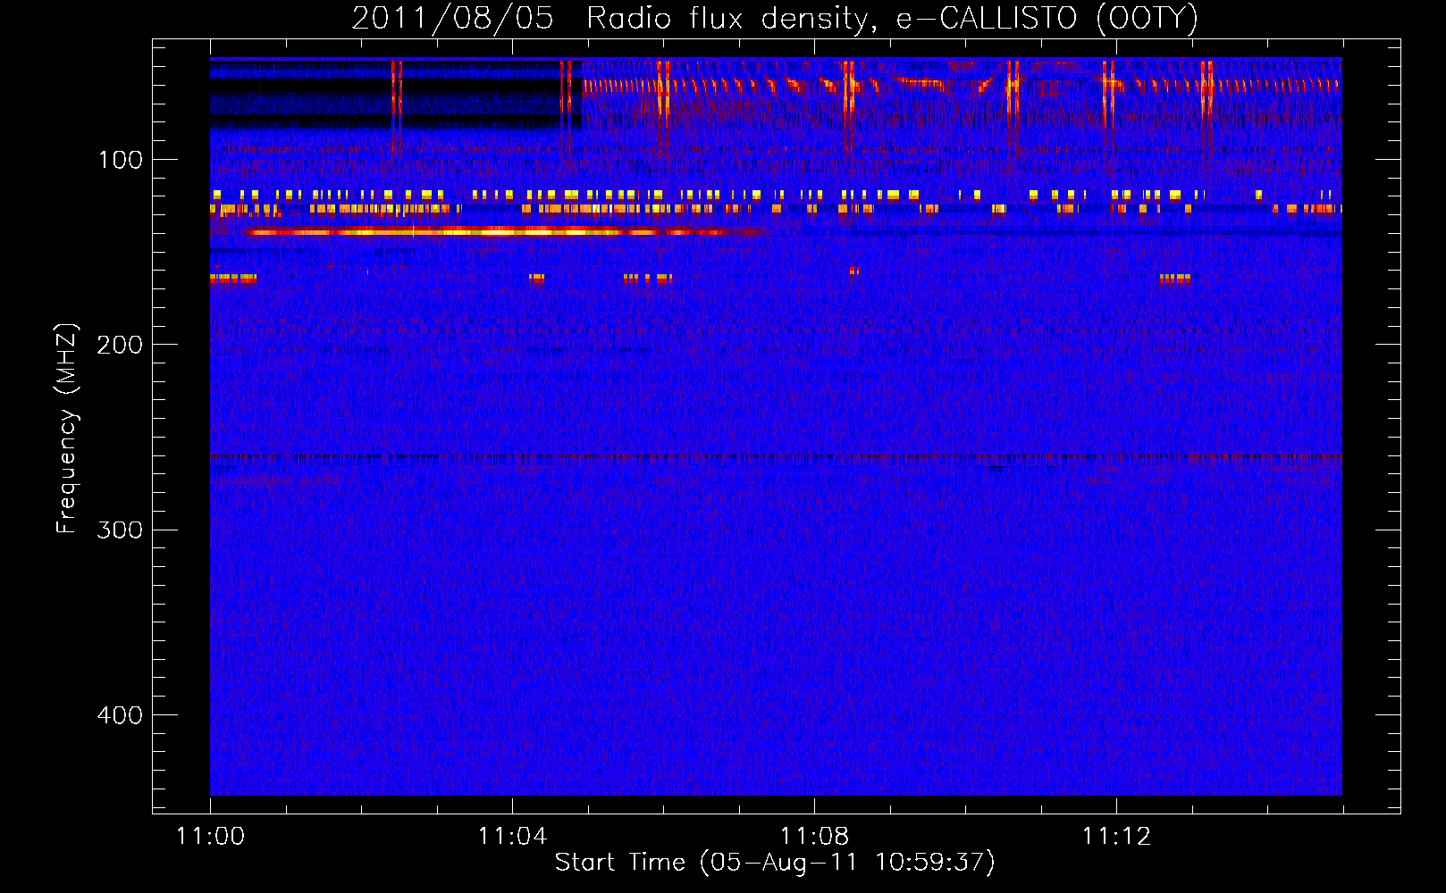Click the '11:12' time tick label
Image resolution: width=1446 pixels, height=893 pixels.
click(1116, 836)
